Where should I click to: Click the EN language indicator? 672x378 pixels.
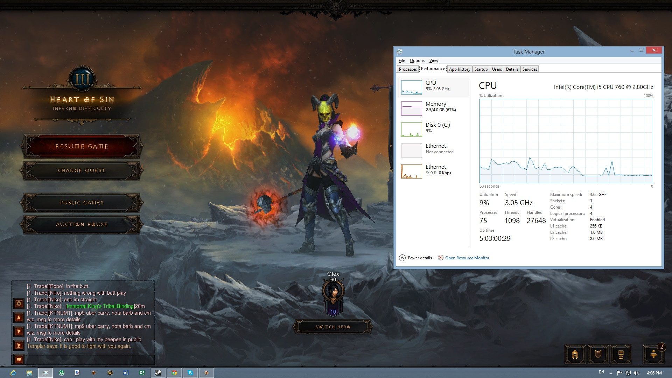(x=601, y=372)
